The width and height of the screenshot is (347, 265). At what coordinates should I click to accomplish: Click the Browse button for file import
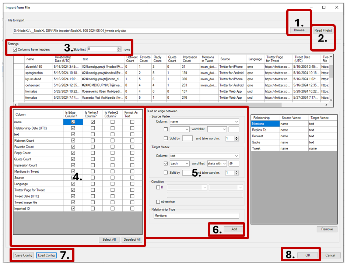pos(300,31)
